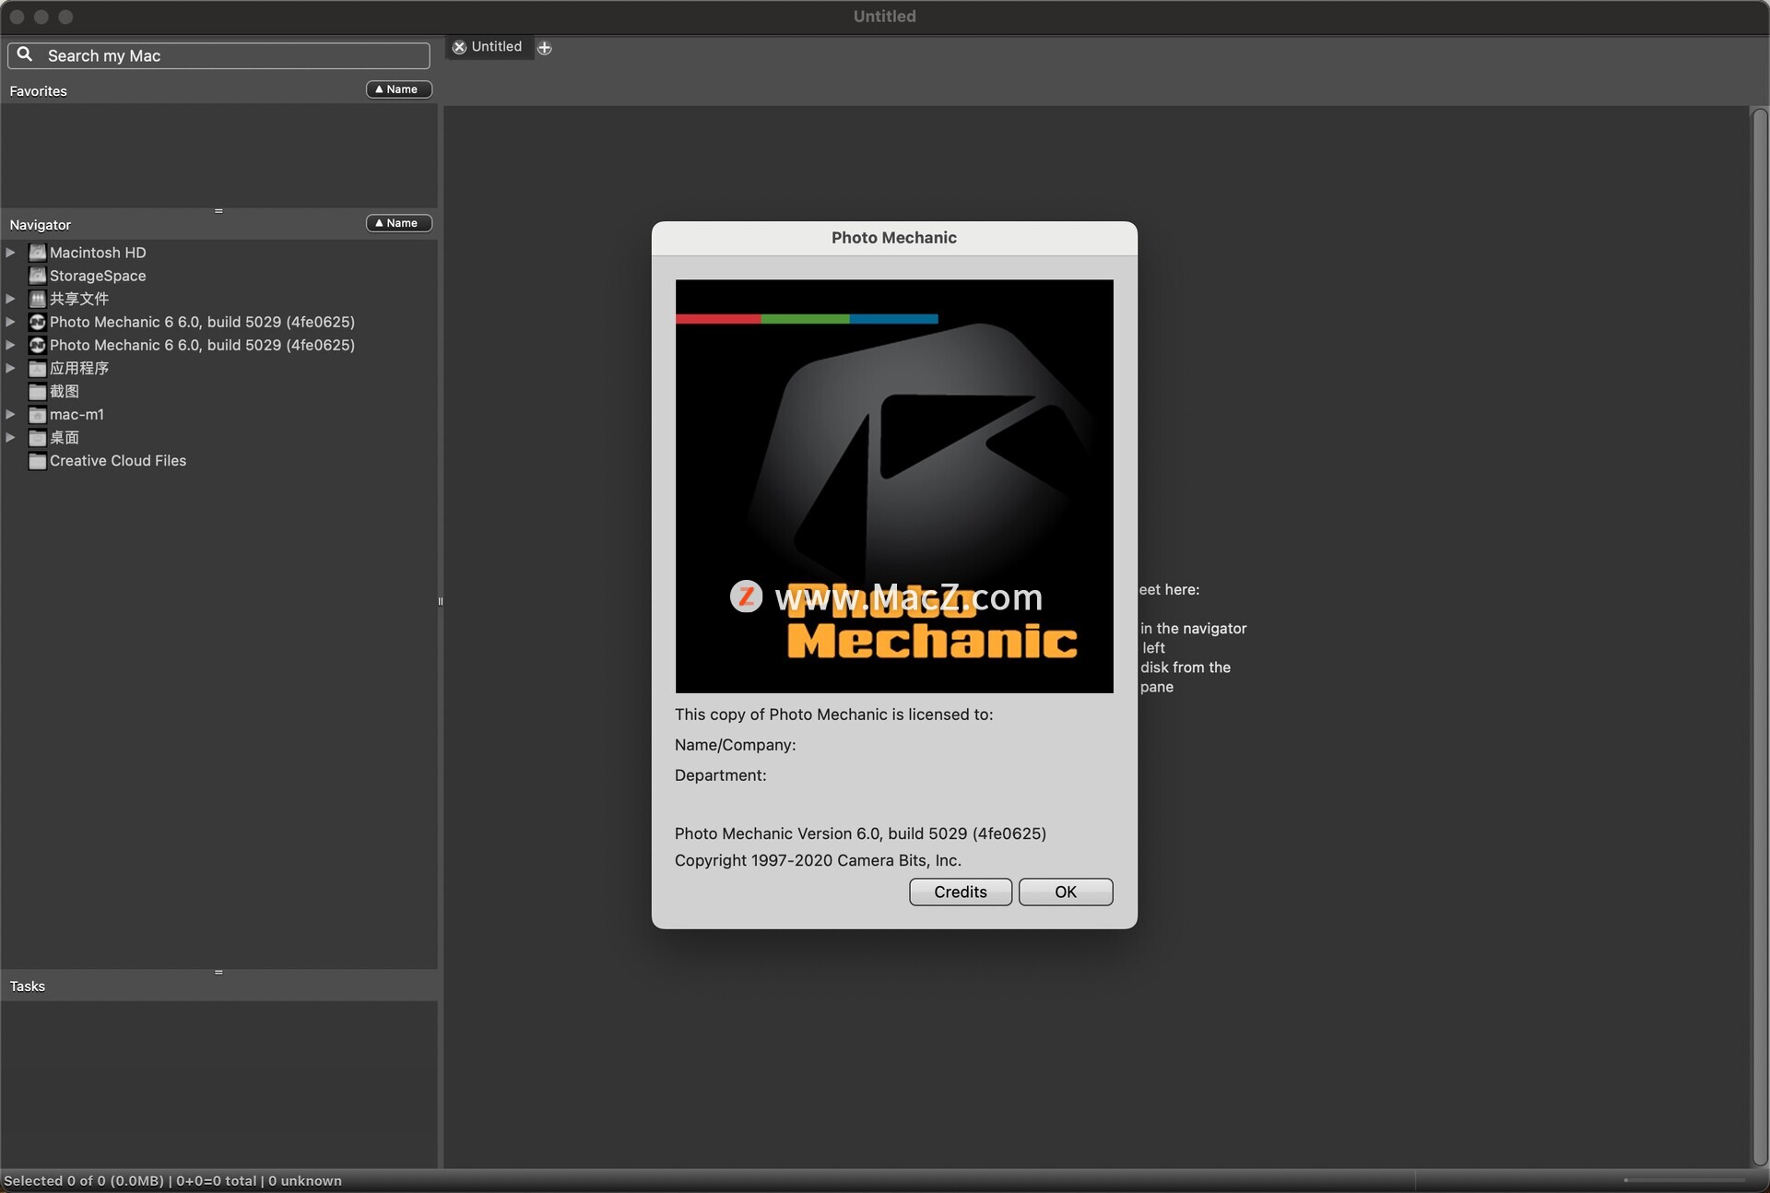Expand the 桌面 folder node
This screenshot has height=1193, width=1770.
click(10, 437)
